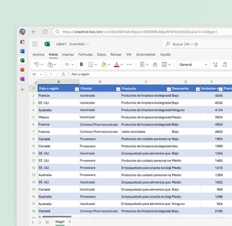
Task: Undo the last action
Action: click(37, 64)
